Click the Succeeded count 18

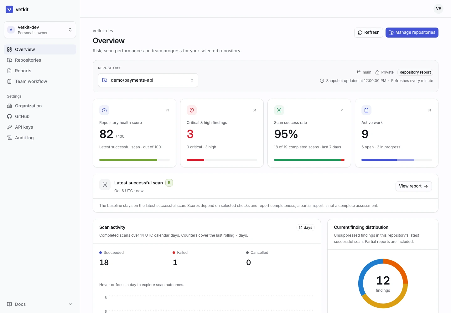(x=104, y=263)
